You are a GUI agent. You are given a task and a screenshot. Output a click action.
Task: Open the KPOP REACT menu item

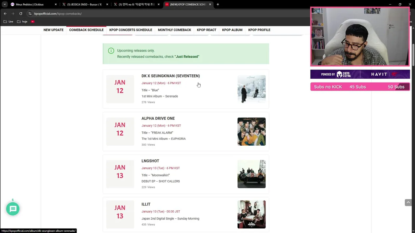207,30
